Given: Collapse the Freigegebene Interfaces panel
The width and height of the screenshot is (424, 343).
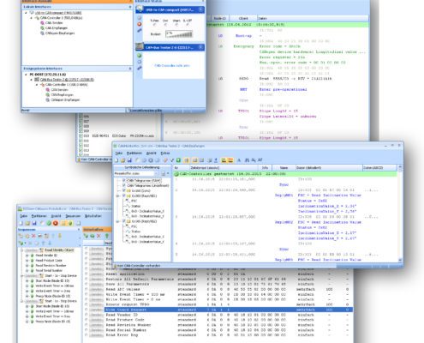Looking at the screenshot, I should [x=130, y=69].
